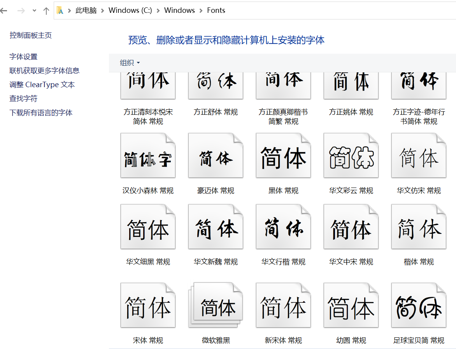Screen dimensions: 456x349
Task: Select the 方正字迹-德年行书简体 font icon
Action: 419,86
